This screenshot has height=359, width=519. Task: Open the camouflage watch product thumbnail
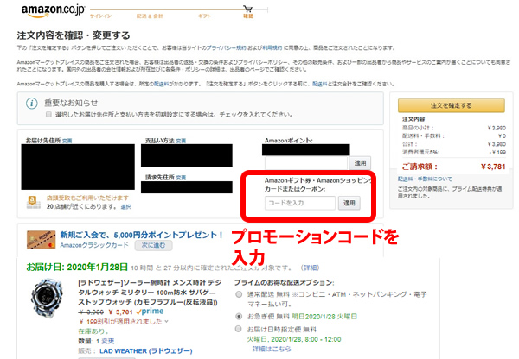[47, 299]
